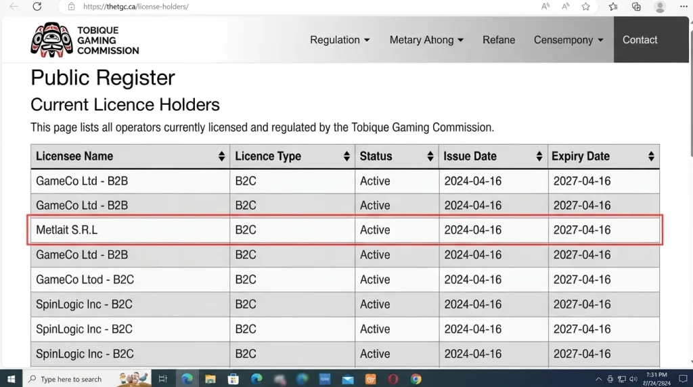Image resolution: width=693 pixels, height=387 pixels.
Task: Open the volume icon in system tray
Action: point(633,379)
